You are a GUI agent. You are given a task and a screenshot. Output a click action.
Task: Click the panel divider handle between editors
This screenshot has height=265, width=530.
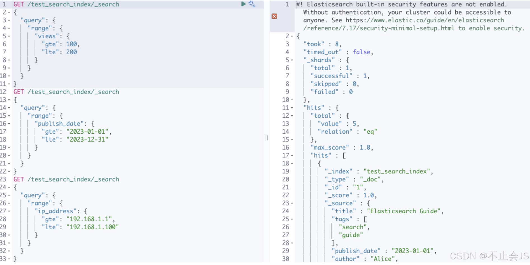coord(266,138)
